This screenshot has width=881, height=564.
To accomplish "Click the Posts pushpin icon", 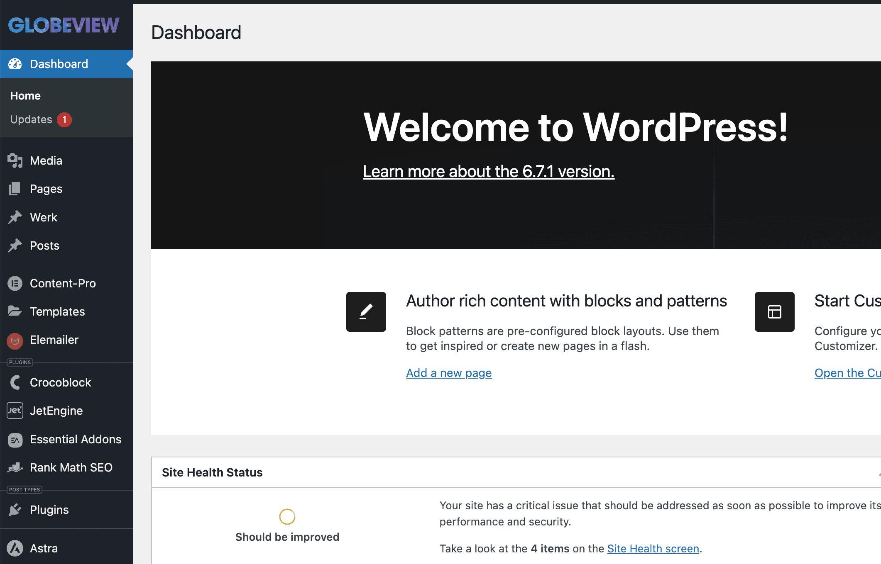I will [x=15, y=245].
